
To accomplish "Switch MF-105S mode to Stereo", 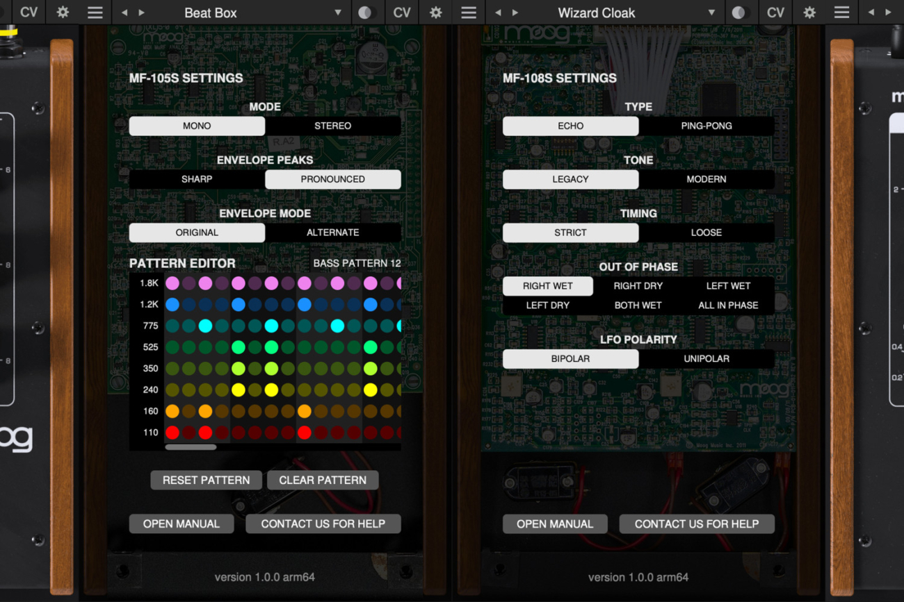I will click(332, 126).
